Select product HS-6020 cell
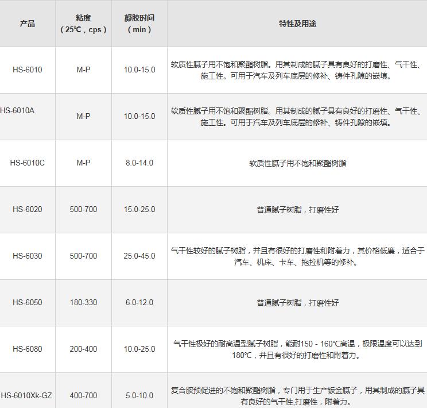Screen dimensions: 427x408 [x=28, y=209]
